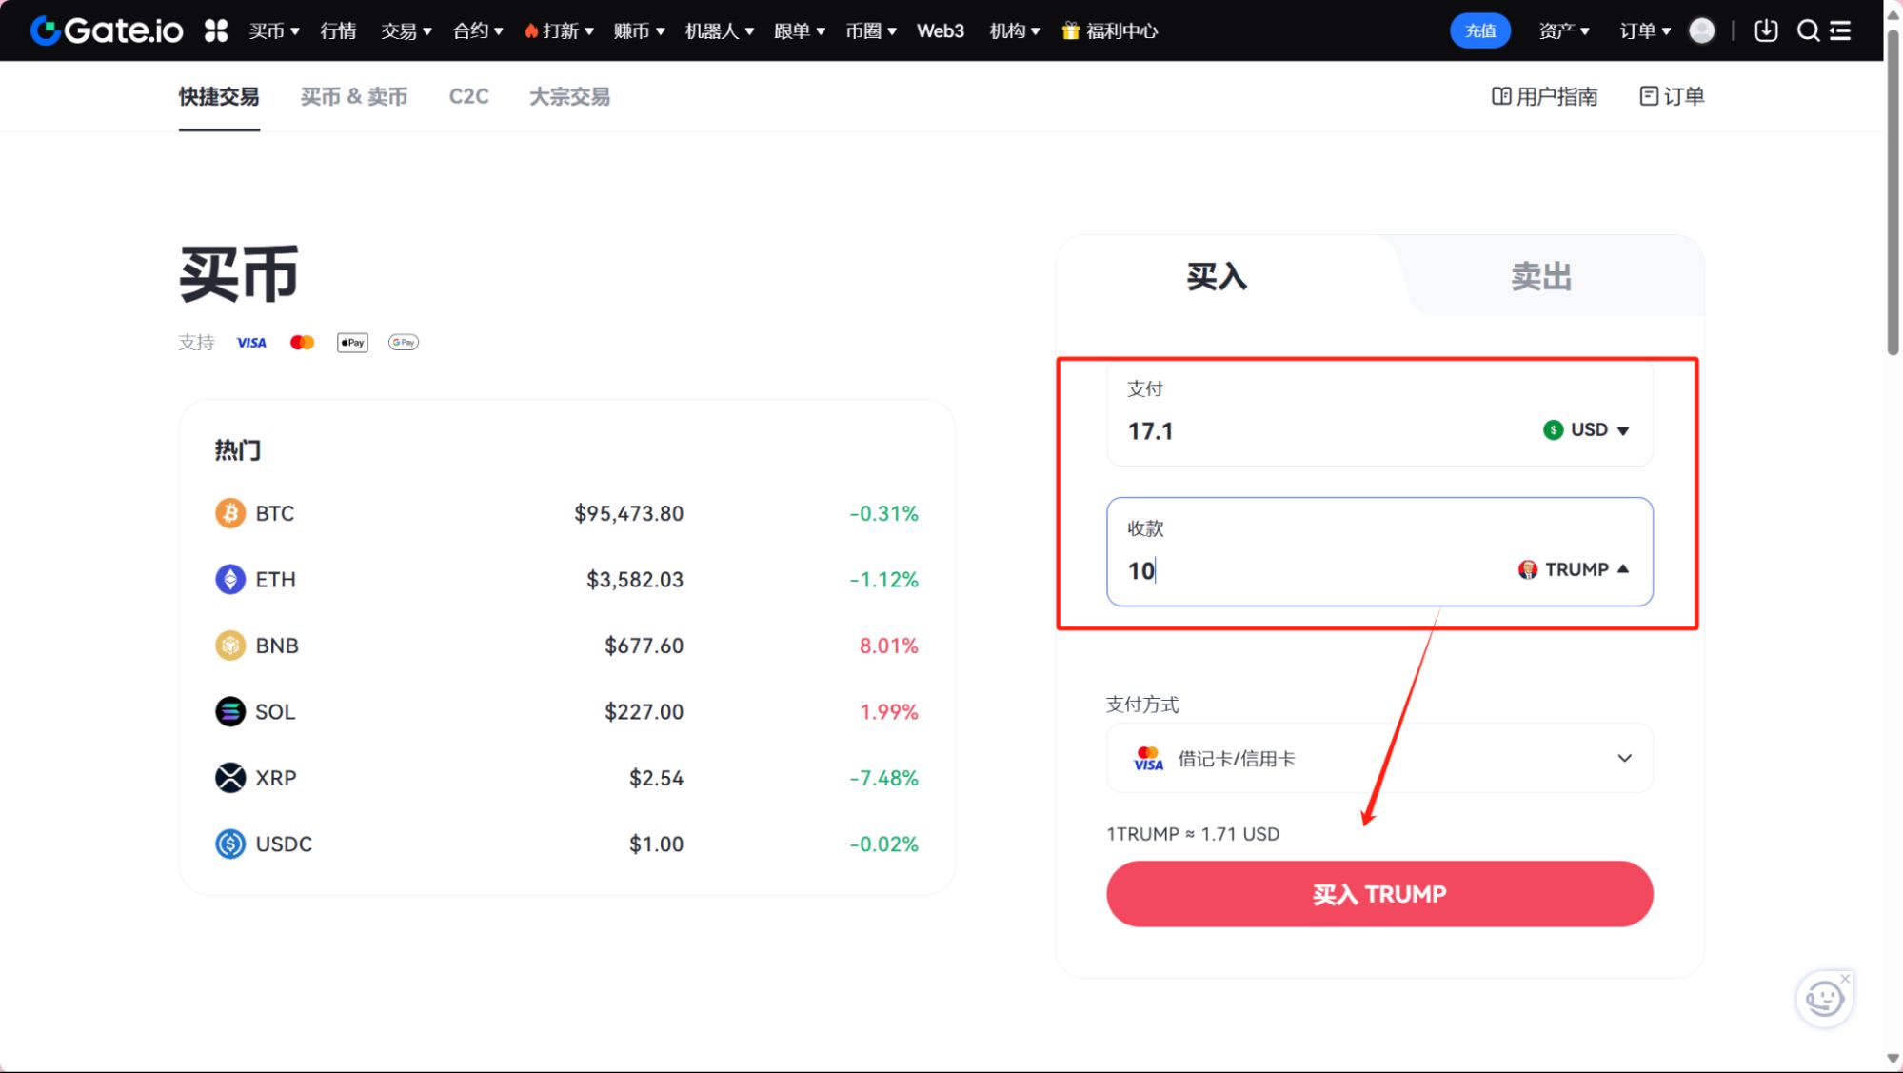
Task: Click the Mastercard payment logo
Action: coord(302,342)
